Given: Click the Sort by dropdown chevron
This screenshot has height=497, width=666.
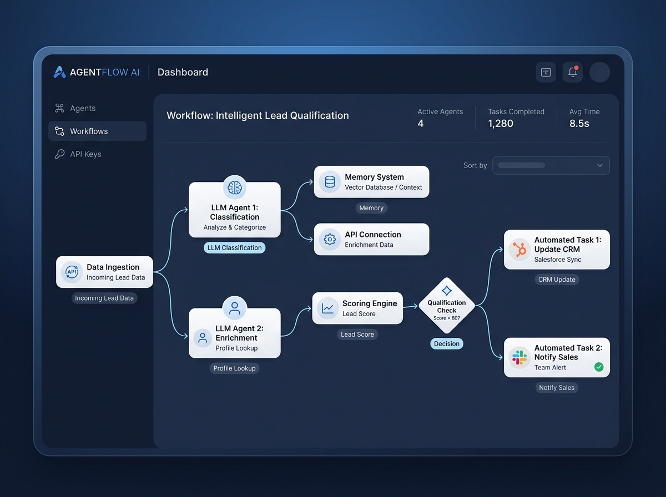Looking at the screenshot, I should pyautogui.click(x=599, y=165).
